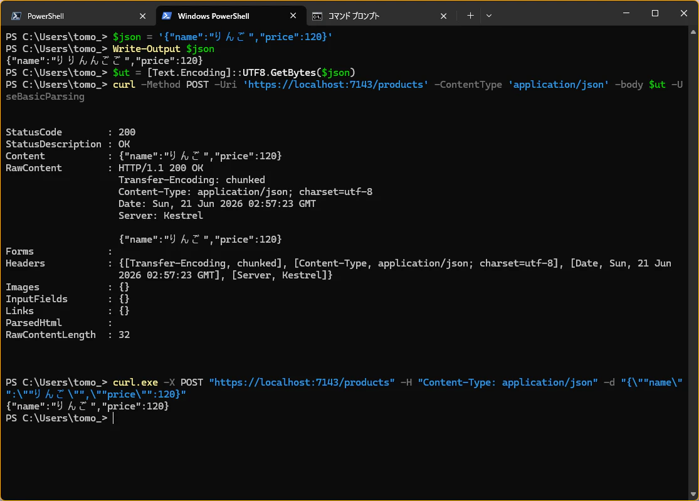Click the InputFields label

36,299
